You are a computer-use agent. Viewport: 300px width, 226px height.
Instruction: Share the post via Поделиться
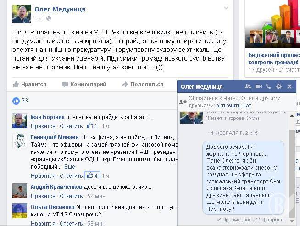pos(143,85)
